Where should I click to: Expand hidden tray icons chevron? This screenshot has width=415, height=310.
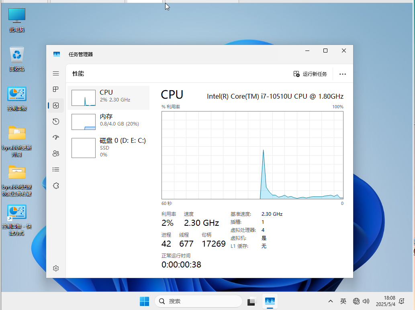click(331, 301)
